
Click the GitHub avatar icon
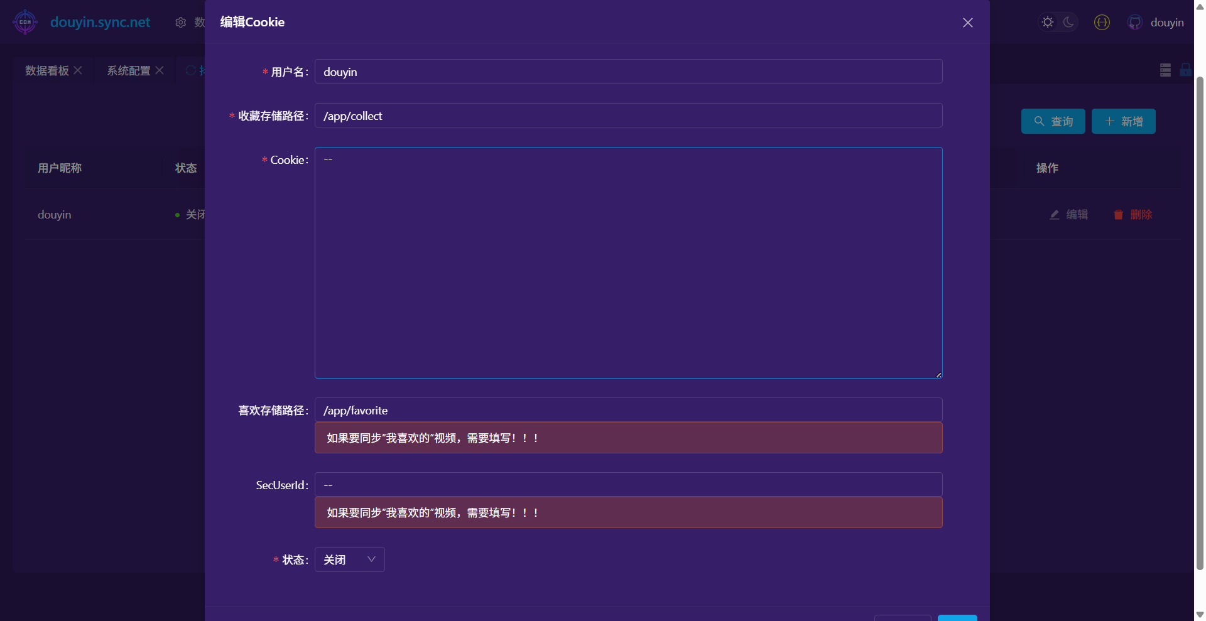(1134, 23)
